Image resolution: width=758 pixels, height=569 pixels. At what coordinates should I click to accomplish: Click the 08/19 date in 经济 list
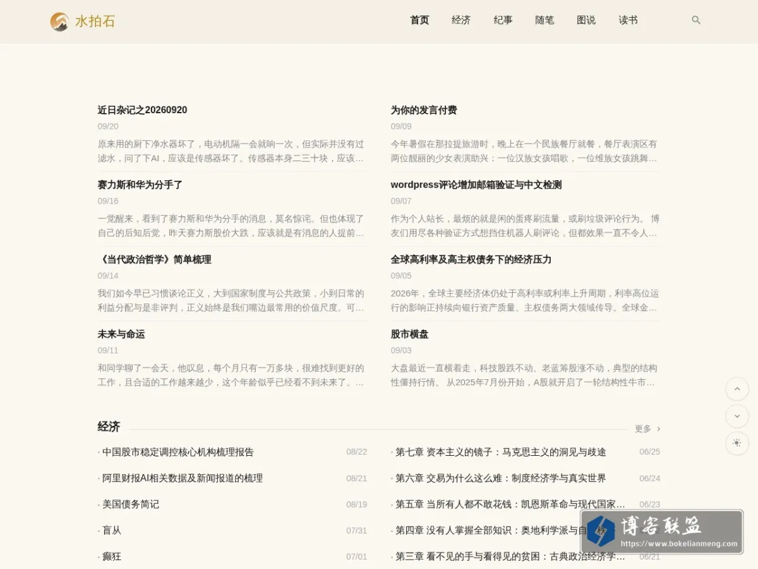356,504
